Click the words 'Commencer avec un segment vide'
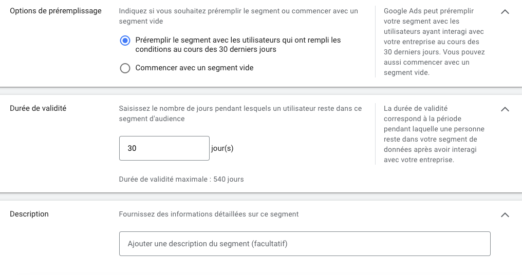 pyautogui.click(x=194, y=68)
